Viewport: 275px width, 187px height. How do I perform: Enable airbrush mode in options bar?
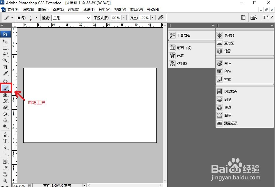[x=161, y=17]
